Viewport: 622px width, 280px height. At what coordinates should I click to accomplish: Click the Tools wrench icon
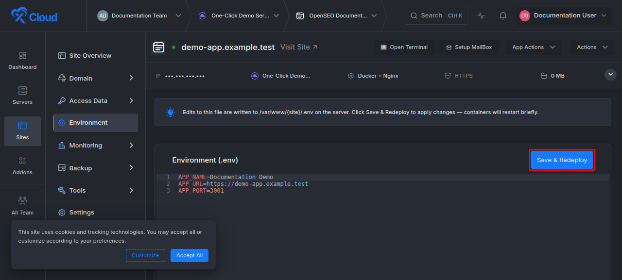click(x=62, y=190)
